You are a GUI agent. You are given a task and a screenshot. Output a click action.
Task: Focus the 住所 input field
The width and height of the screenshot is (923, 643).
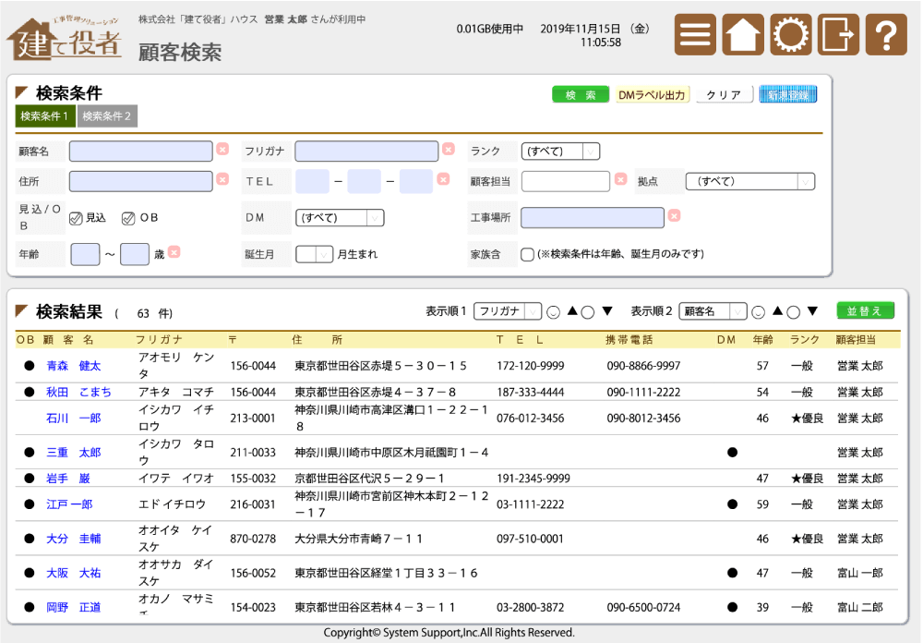tap(140, 181)
